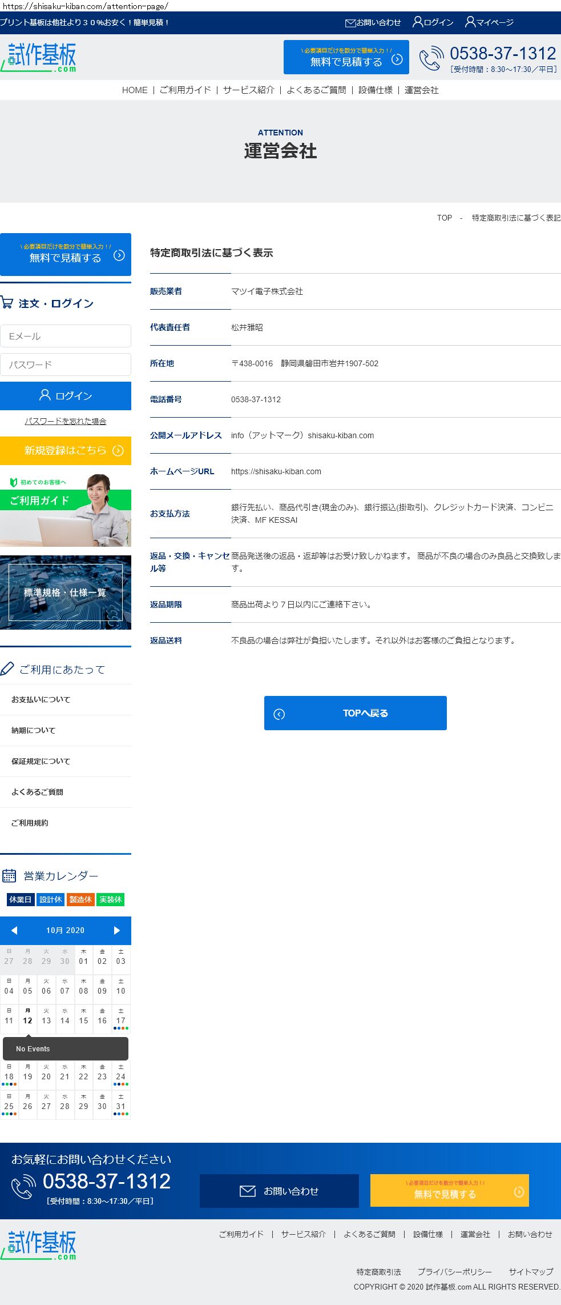Open サービス紹介 in navigation menu
The height and width of the screenshot is (1305, 561).
(248, 90)
